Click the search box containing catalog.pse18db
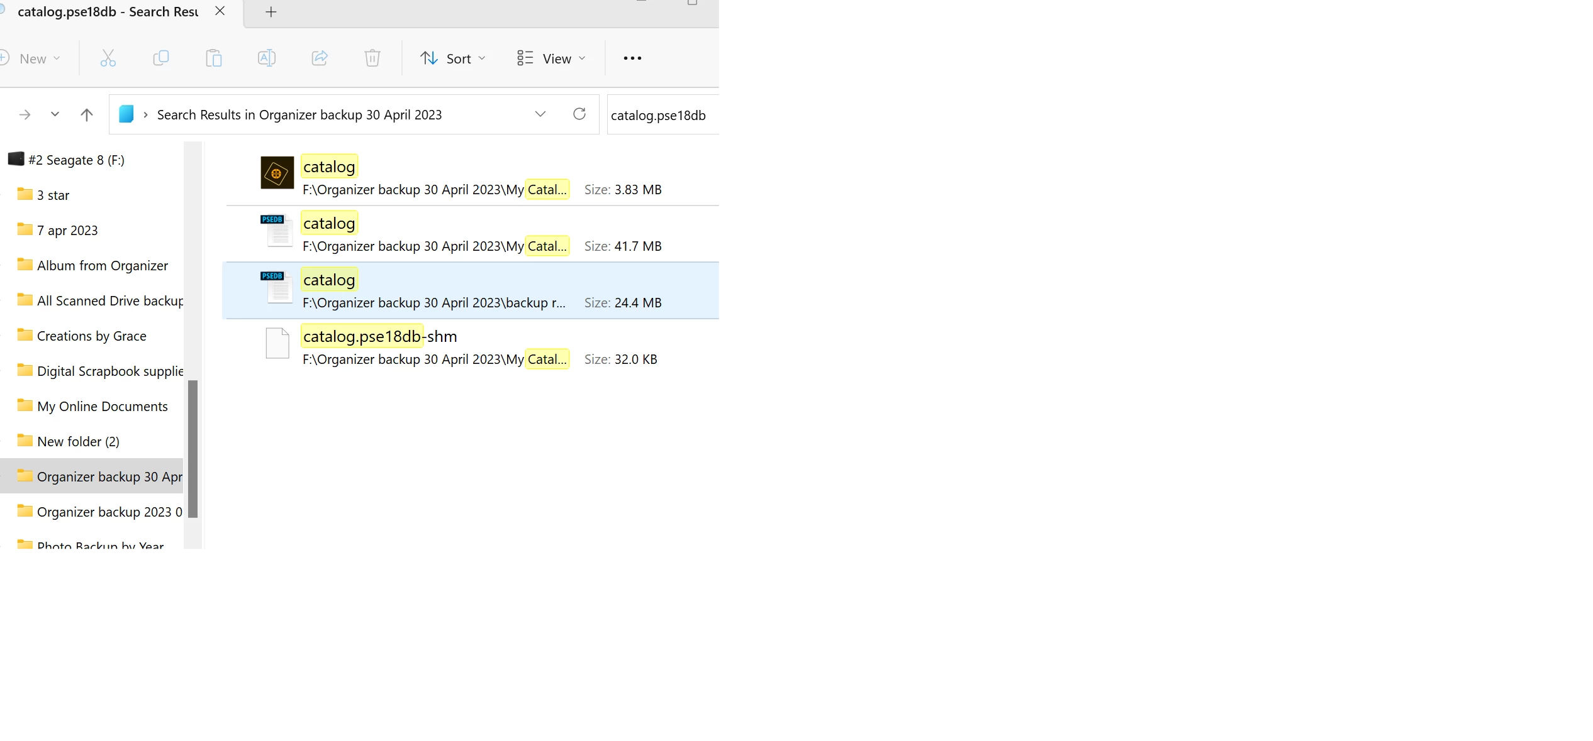The width and height of the screenshot is (1593, 741). (x=659, y=115)
